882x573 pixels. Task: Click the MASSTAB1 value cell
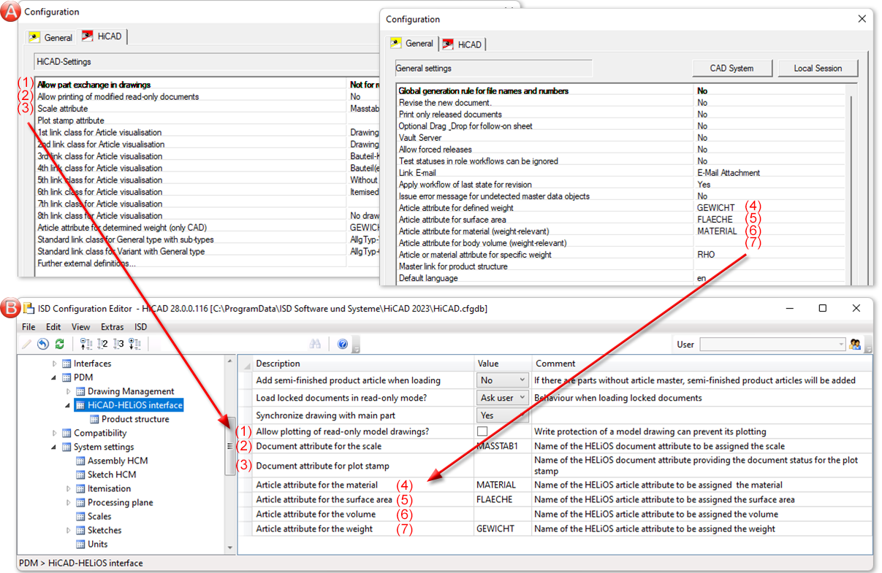tap(503, 446)
